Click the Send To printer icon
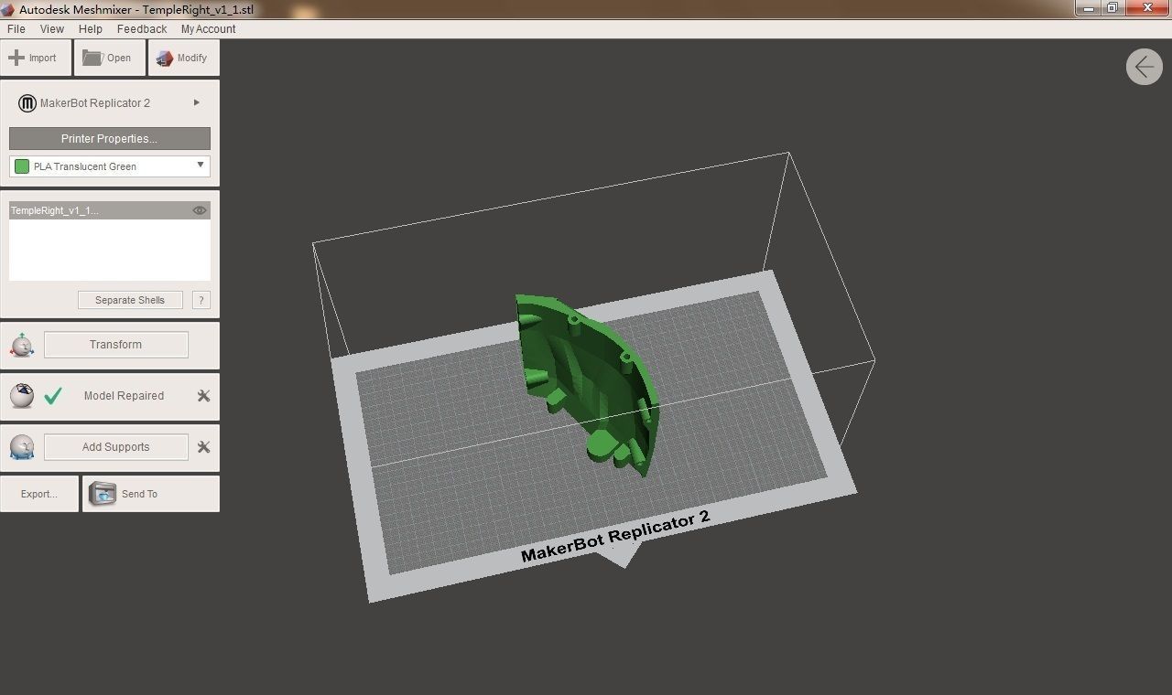The image size is (1172, 695). coord(103,494)
